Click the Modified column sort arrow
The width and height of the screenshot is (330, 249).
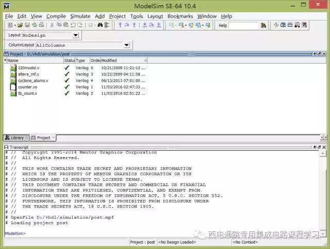pyautogui.click(x=145, y=60)
